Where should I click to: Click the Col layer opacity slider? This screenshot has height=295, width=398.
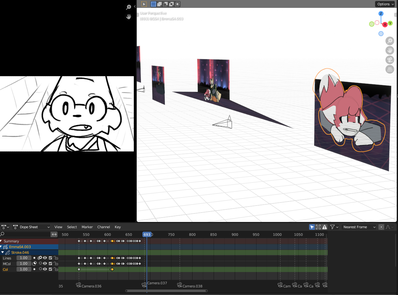pos(24,269)
